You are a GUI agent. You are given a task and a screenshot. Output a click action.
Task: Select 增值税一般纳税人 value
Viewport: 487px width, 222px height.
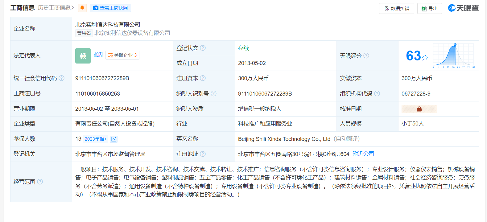coord(260,109)
